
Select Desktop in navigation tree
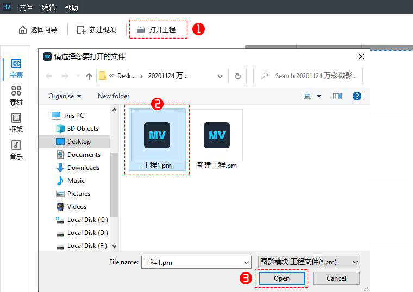[74, 142]
